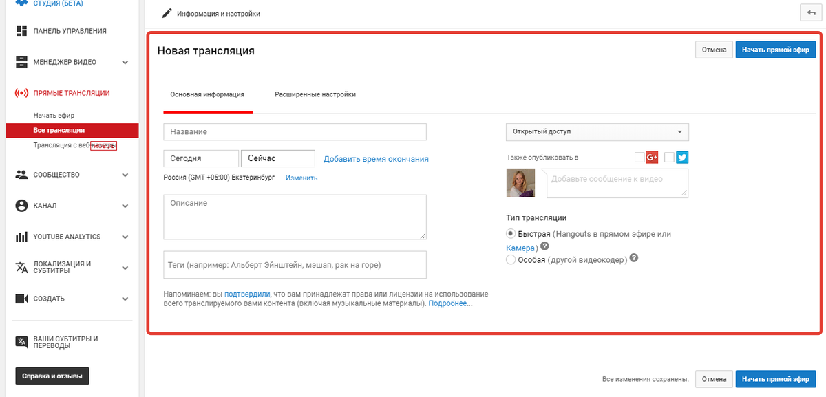Image resolution: width=826 pixels, height=397 pixels.
Task: Click the Сообщество people icon
Action: pyautogui.click(x=21, y=175)
